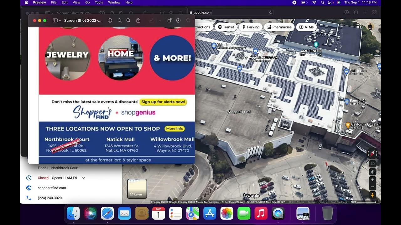
Task: Open the Edit menu
Action: click(x=65, y=2)
